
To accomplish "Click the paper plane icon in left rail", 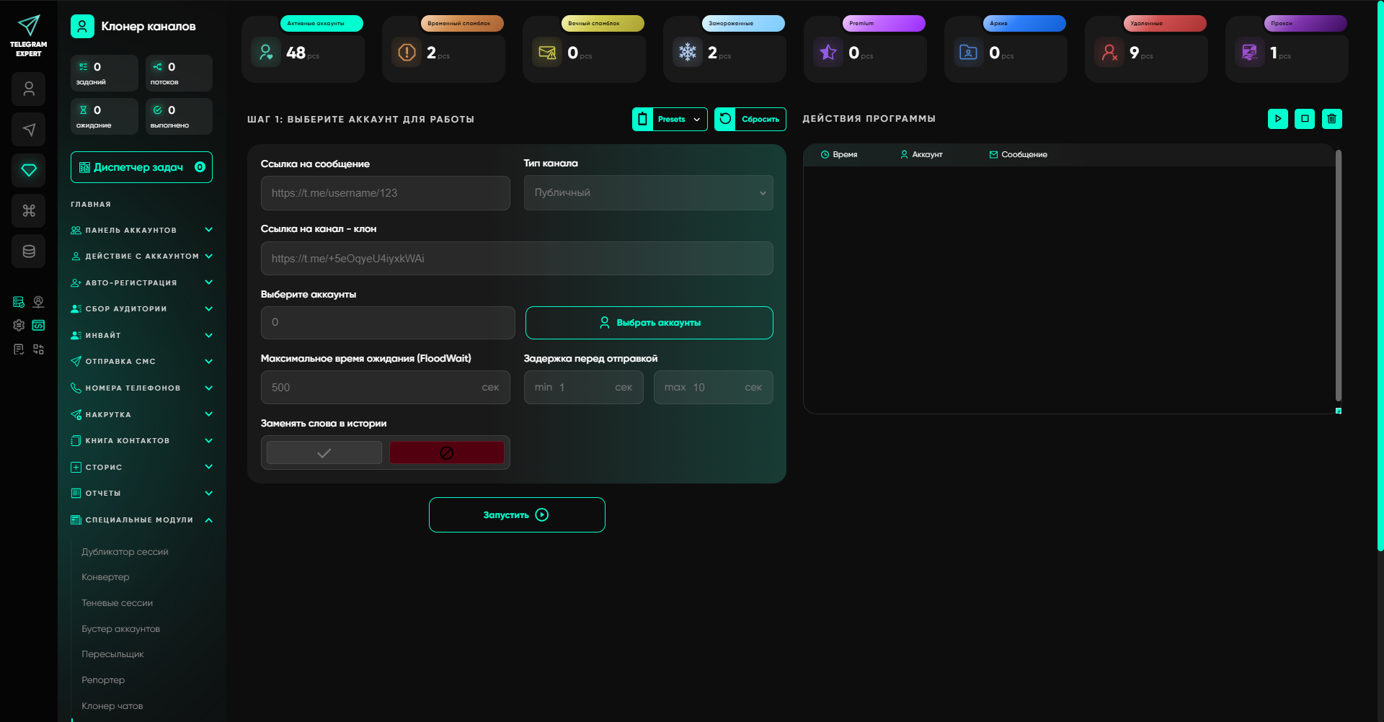I will [29, 130].
